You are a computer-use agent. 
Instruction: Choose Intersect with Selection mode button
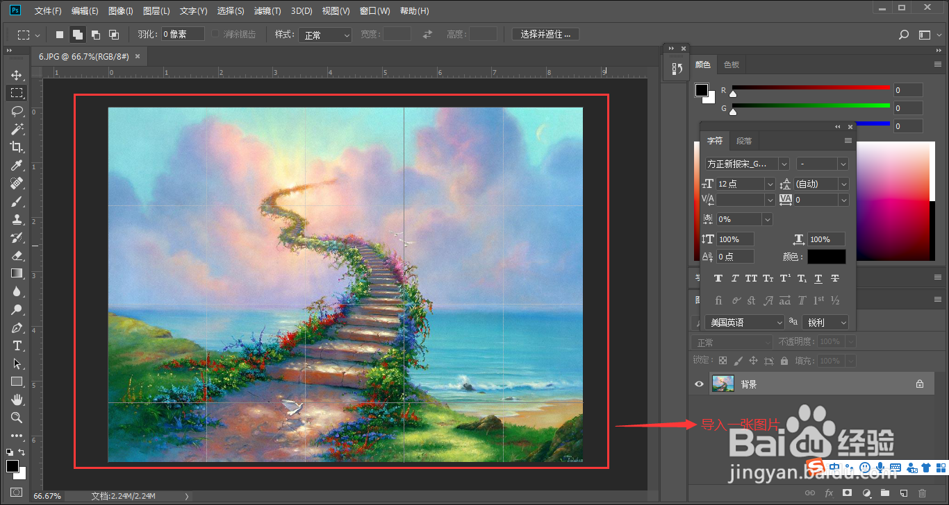(x=114, y=35)
